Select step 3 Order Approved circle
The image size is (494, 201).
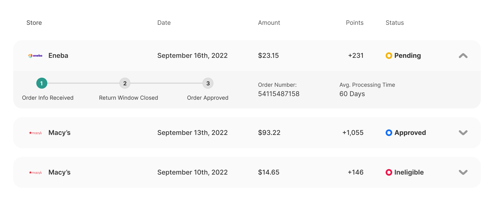208,83
